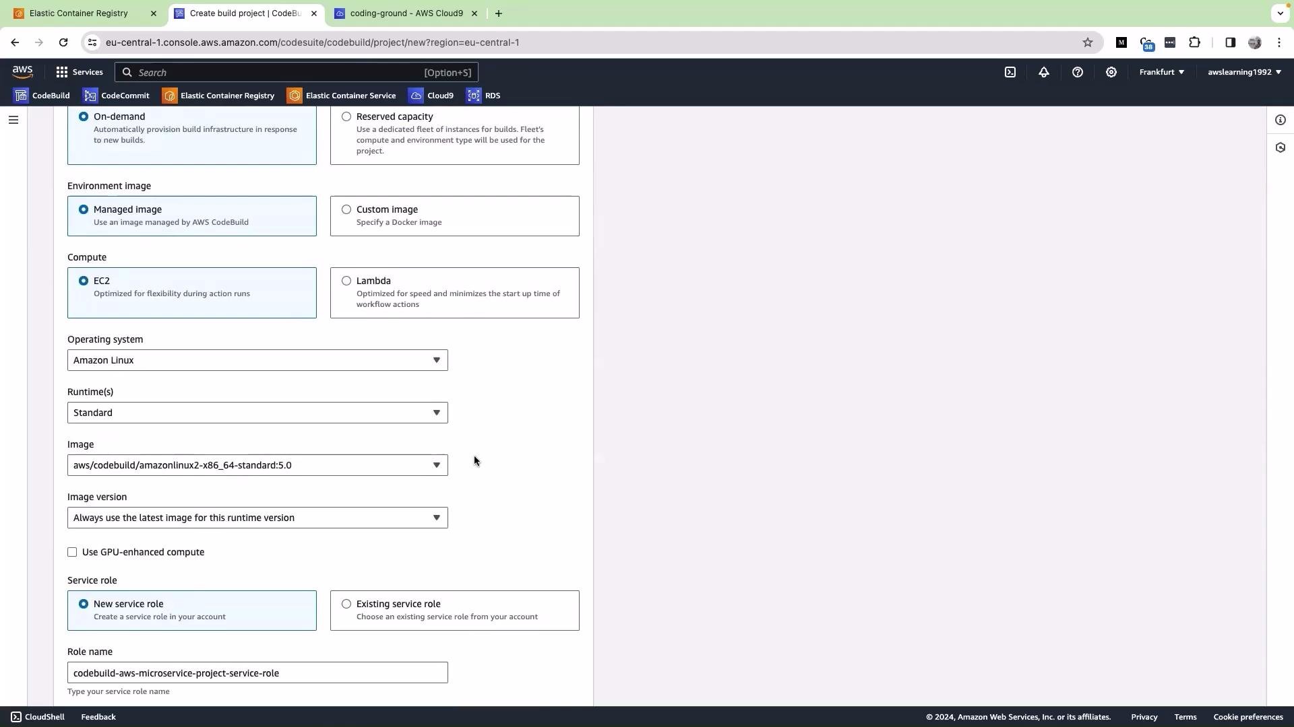Open Elastic Container Service favorite shortcut
Viewport: 1294px width, 727px height.
[342, 96]
